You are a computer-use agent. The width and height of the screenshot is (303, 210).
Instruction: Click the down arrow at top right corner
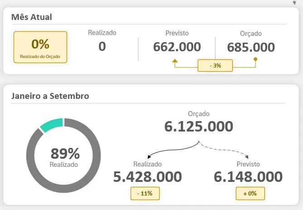coord(295,2)
